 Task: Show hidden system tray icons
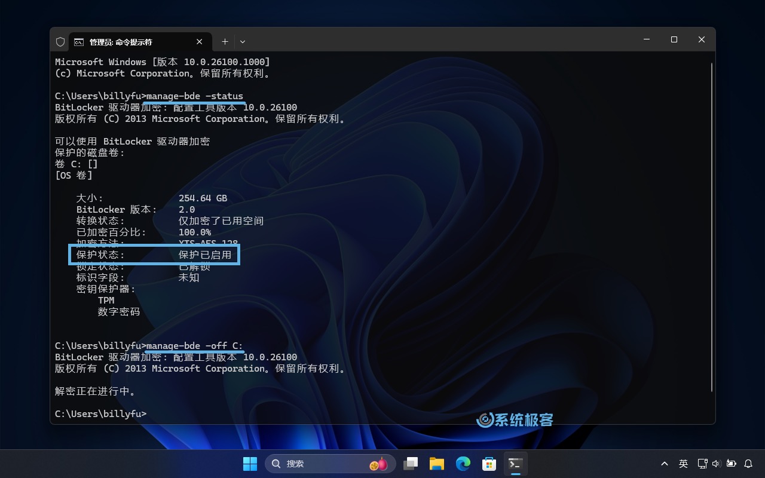(664, 464)
